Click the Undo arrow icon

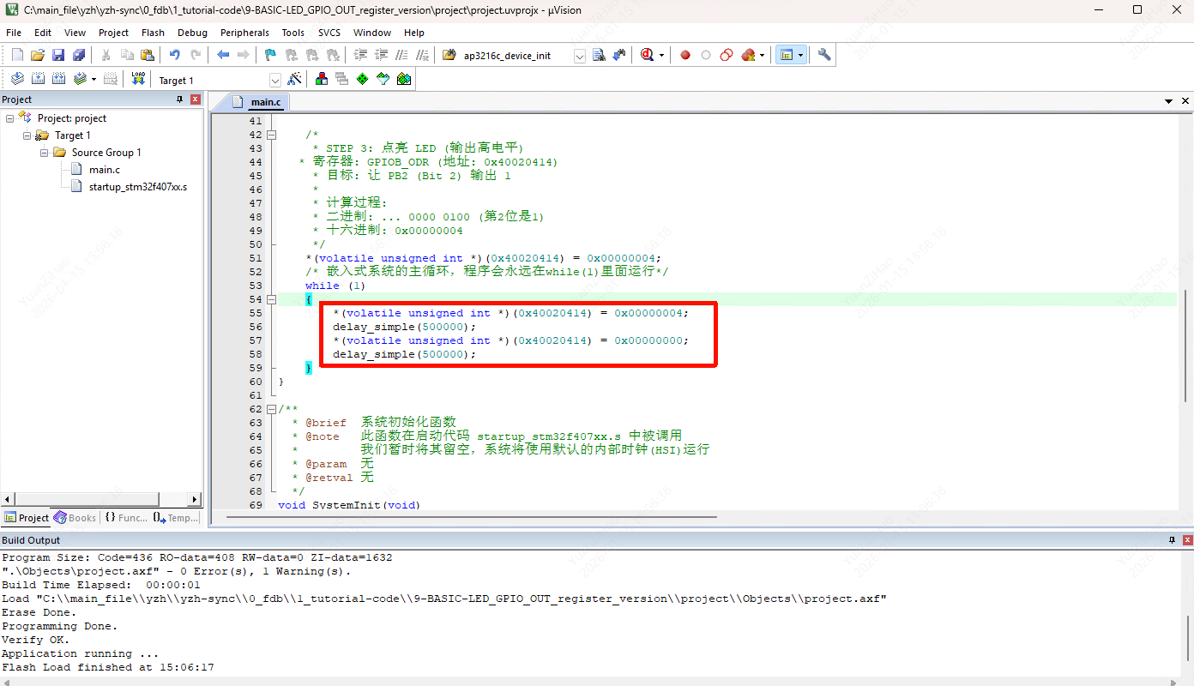coord(174,55)
